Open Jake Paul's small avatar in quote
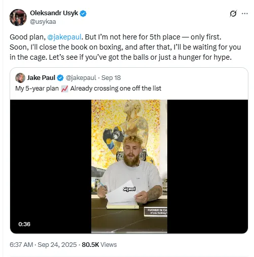Viewport: 254px width, 257px height. tap(20, 78)
